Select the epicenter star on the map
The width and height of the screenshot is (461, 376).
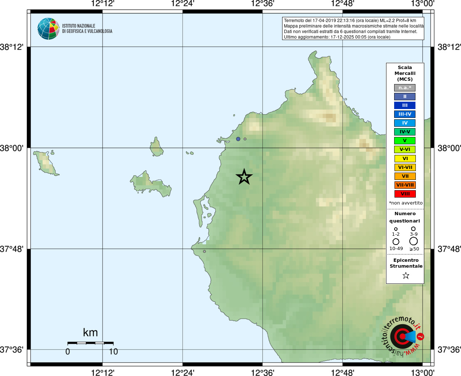pyautogui.click(x=244, y=177)
